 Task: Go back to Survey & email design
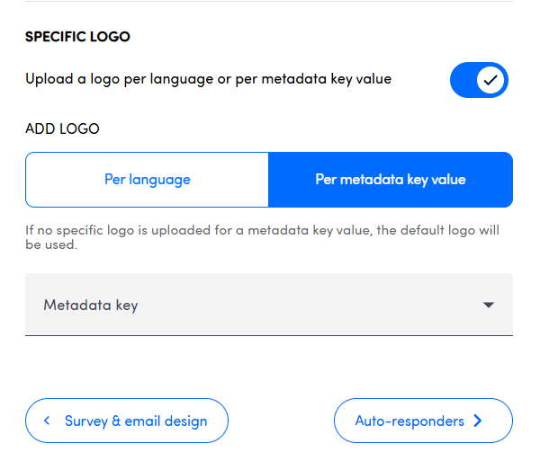pos(127,421)
